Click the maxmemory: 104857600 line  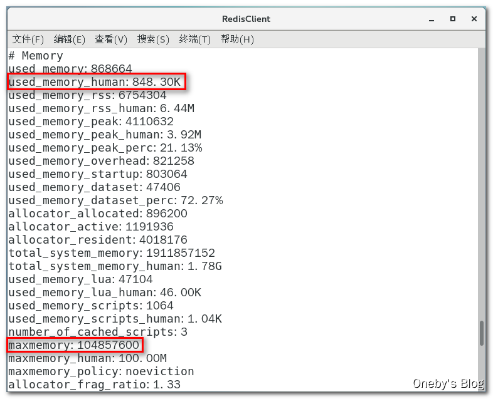click(x=73, y=345)
